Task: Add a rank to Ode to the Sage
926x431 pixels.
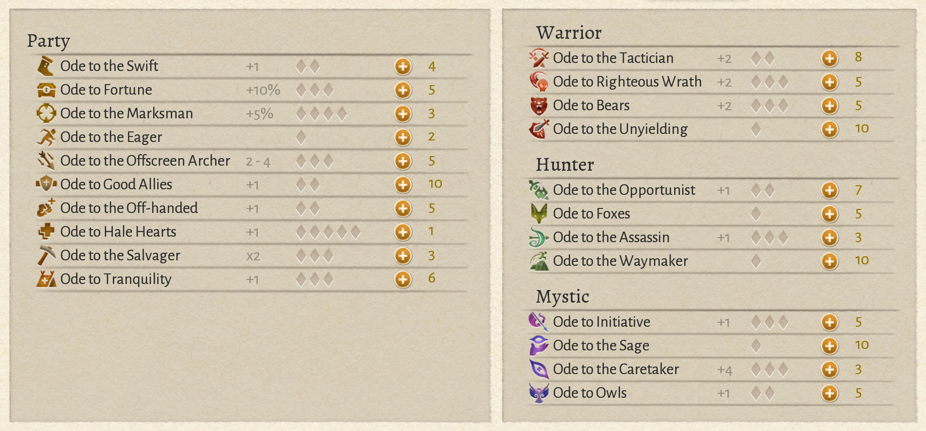Action: pyautogui.click(x=829, y=346)
